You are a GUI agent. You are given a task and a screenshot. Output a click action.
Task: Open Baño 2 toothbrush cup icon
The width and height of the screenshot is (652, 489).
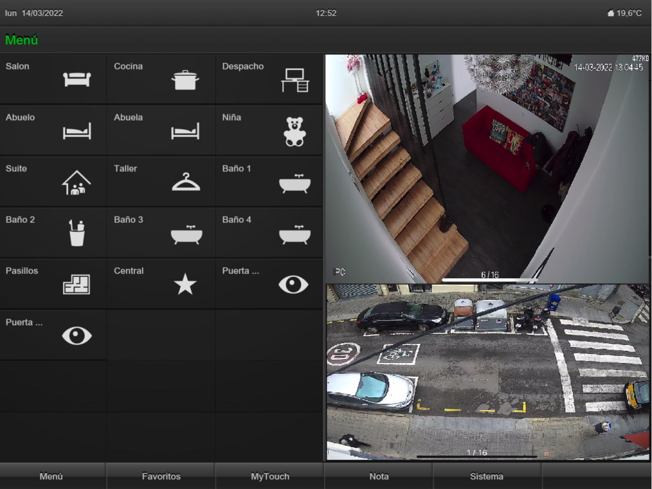(x=76, y=233)
